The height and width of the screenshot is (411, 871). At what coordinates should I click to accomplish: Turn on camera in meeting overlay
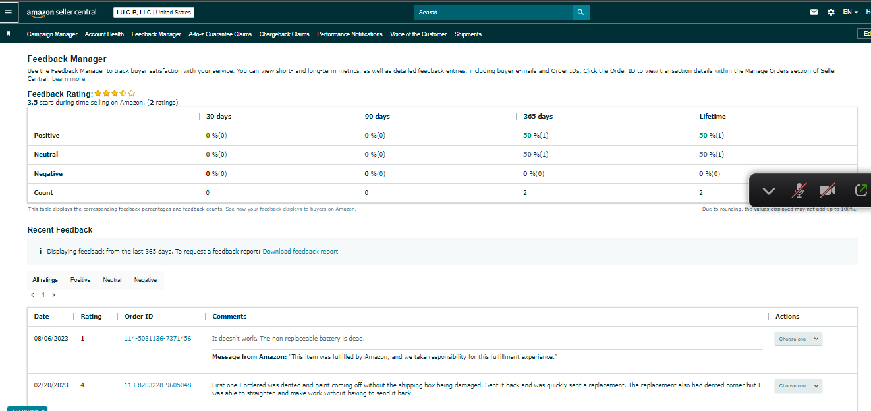[828, 190]
